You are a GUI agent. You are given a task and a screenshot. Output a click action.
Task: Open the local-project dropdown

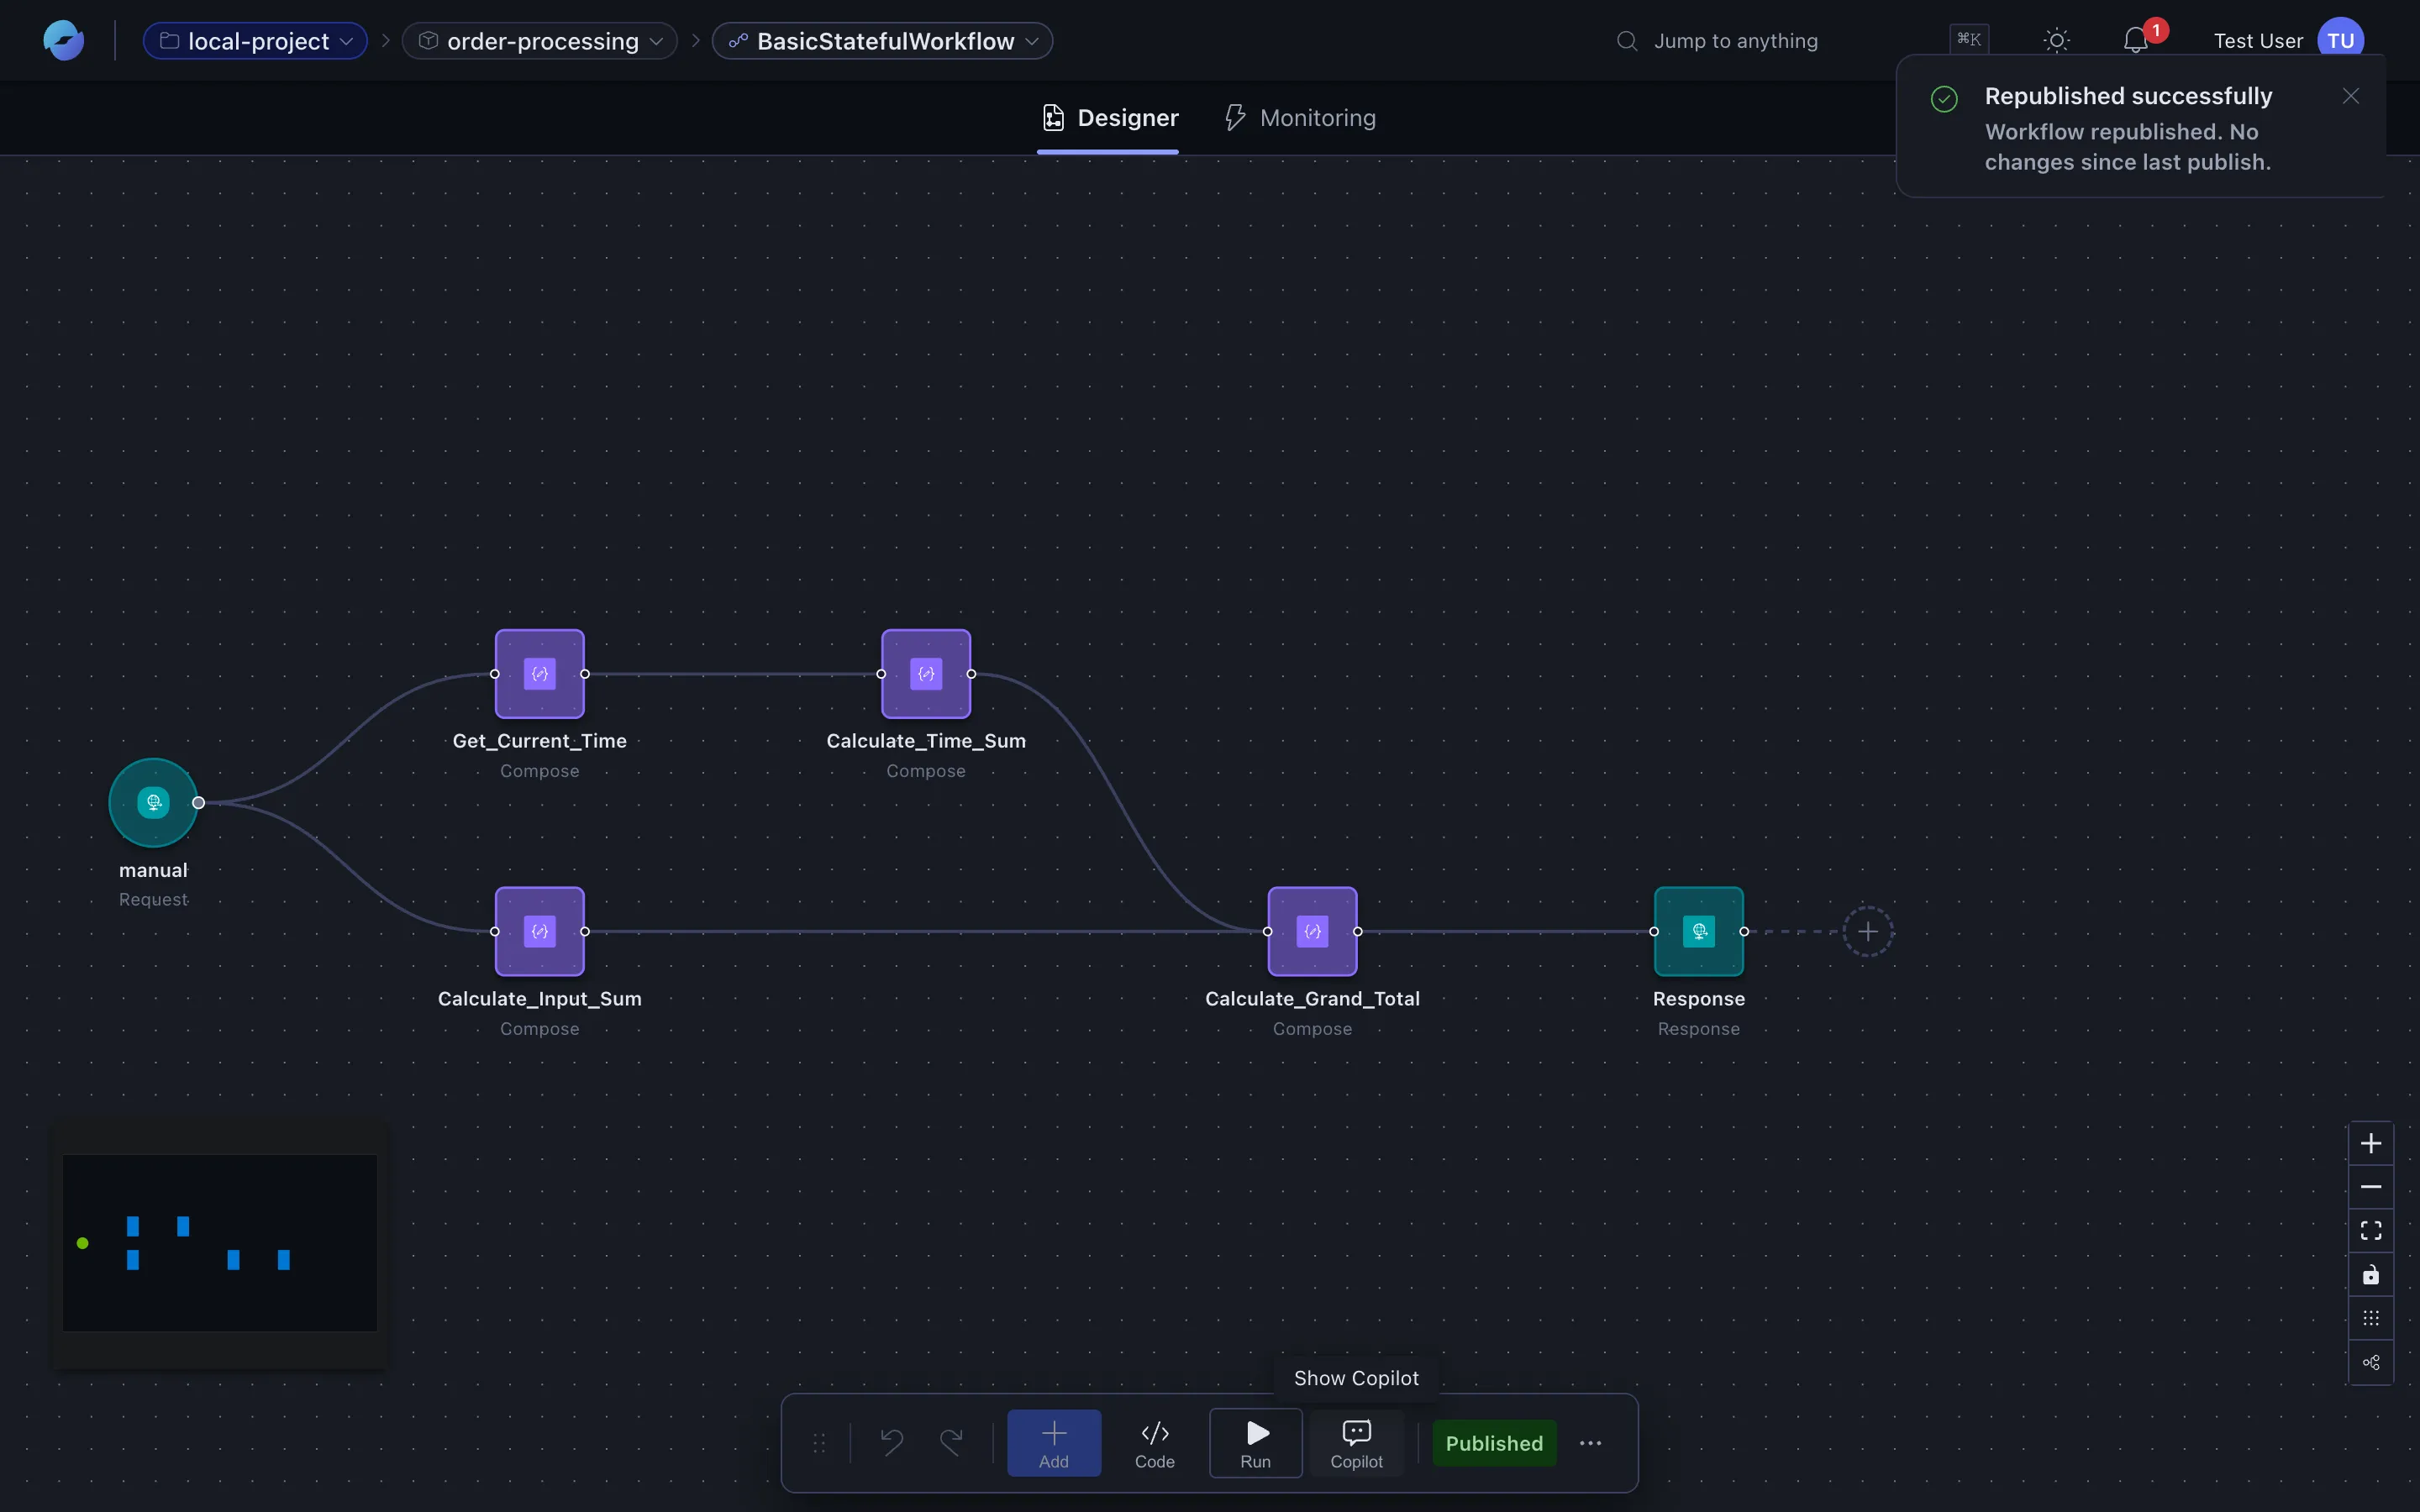coord(255,41)
